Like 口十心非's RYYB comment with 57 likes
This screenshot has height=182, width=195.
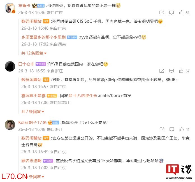point(181,71)
